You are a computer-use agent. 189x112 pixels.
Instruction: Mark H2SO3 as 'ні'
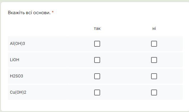[x=154, y=76]
